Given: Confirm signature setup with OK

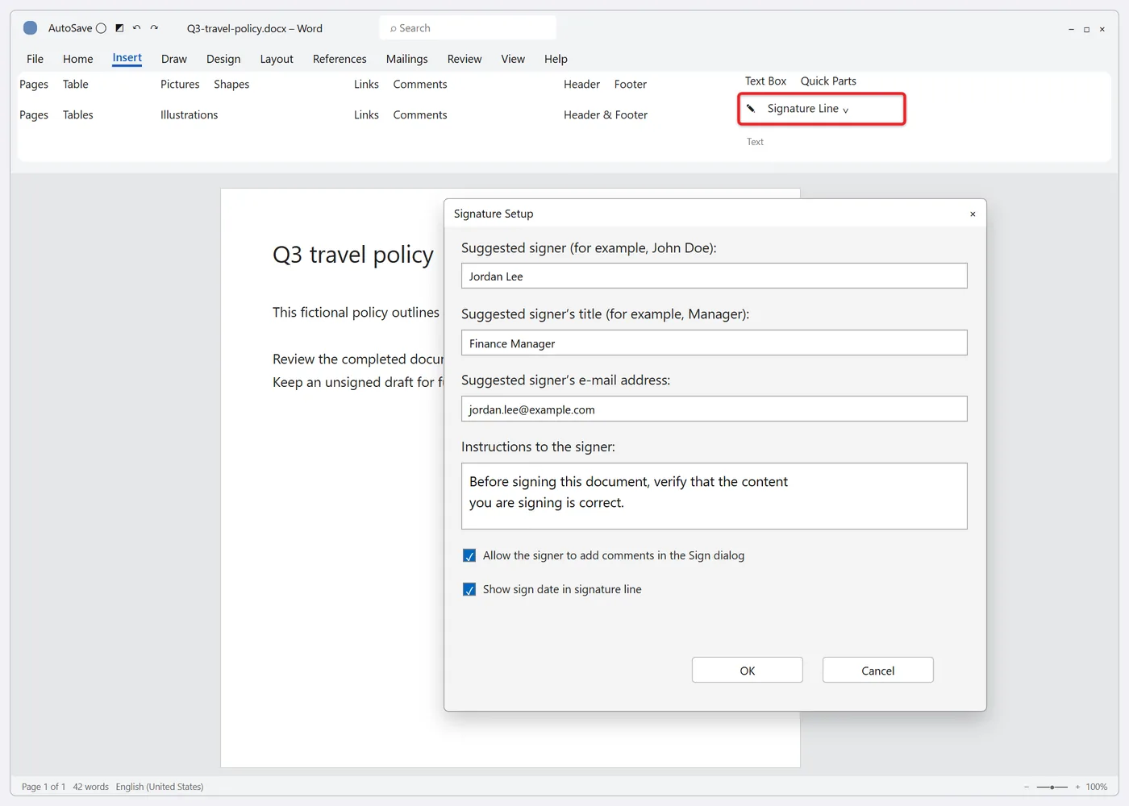Looking at the screenshot, I should [748, 670].
